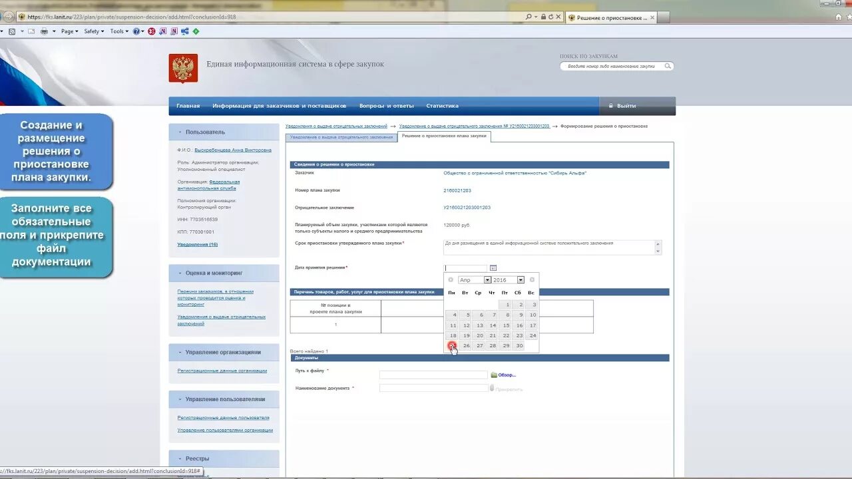Switch to Уведомление о выдаче отрицательного заключения tab
The width and height of the screenshot is (852, 479).
tap(341, 137)
